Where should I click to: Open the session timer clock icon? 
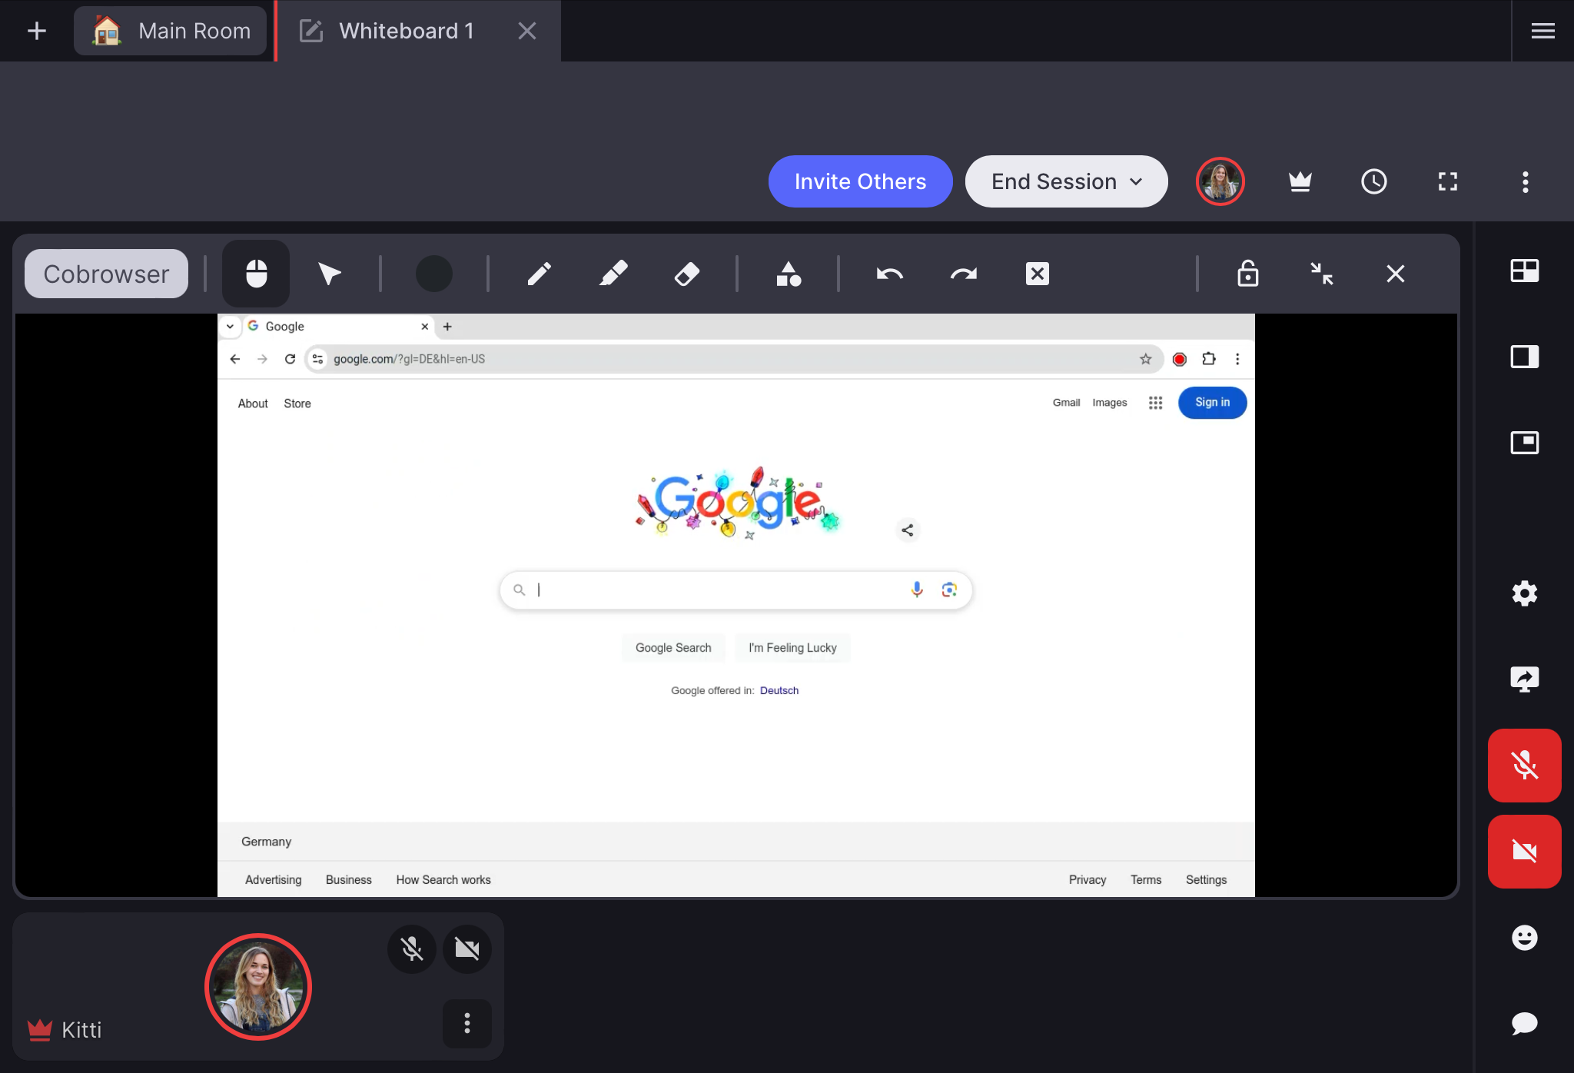1373,181
